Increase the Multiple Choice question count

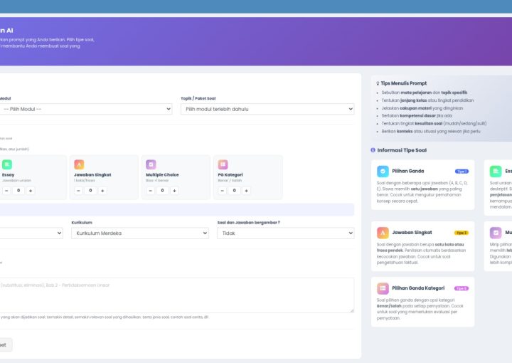point(174,191)
